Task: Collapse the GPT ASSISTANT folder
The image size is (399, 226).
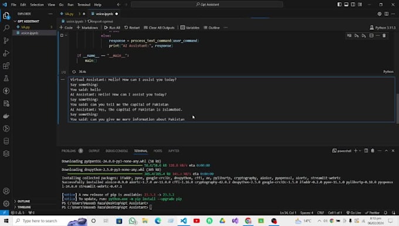Action: [x=28, y=21]
